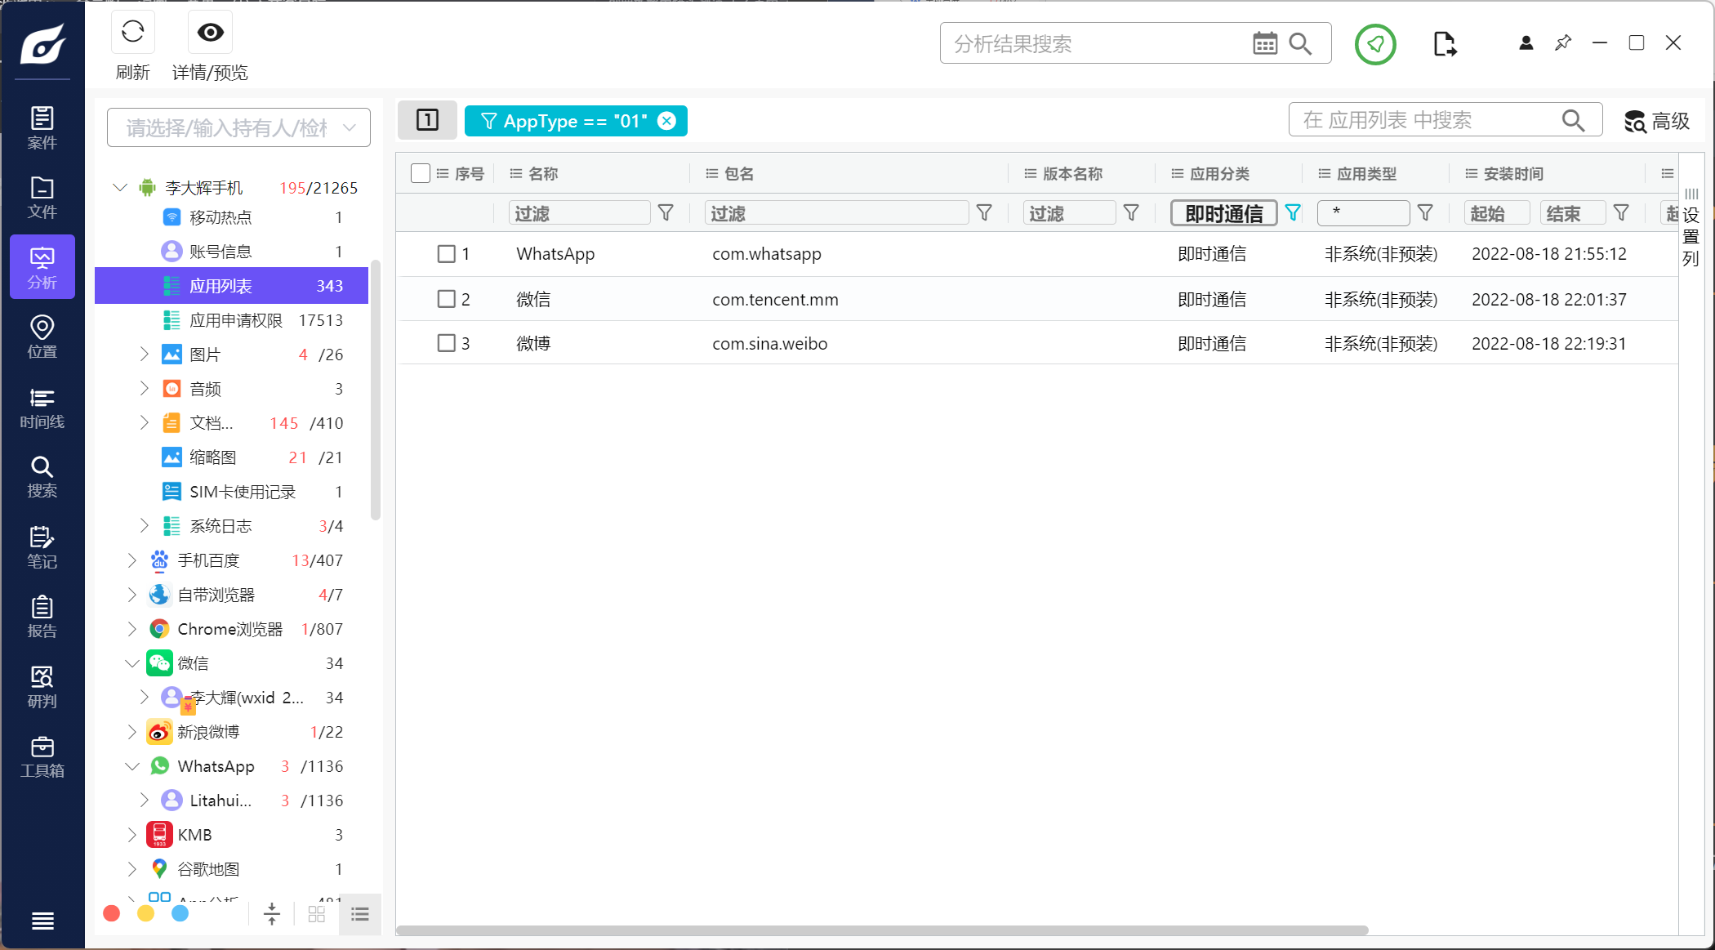The image size is (1715, 950).
Task: Expand the 图片 tree node
Action: pyautogui.click(x=145, y=355)
